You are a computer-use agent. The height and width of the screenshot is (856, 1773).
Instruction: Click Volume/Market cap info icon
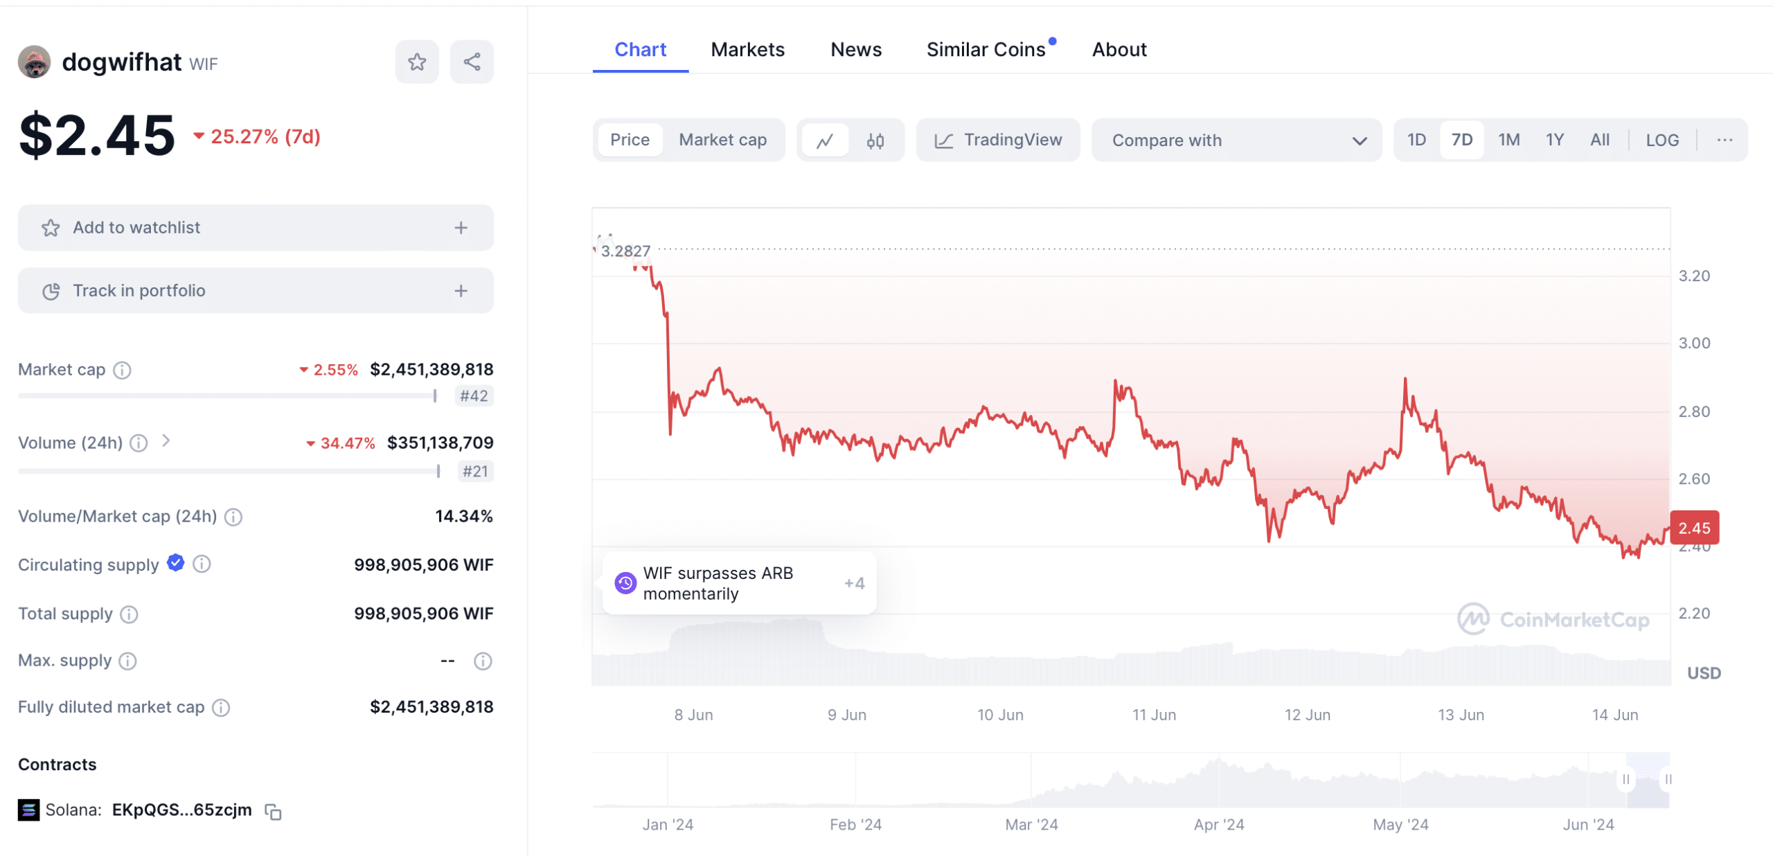(233, 517)
